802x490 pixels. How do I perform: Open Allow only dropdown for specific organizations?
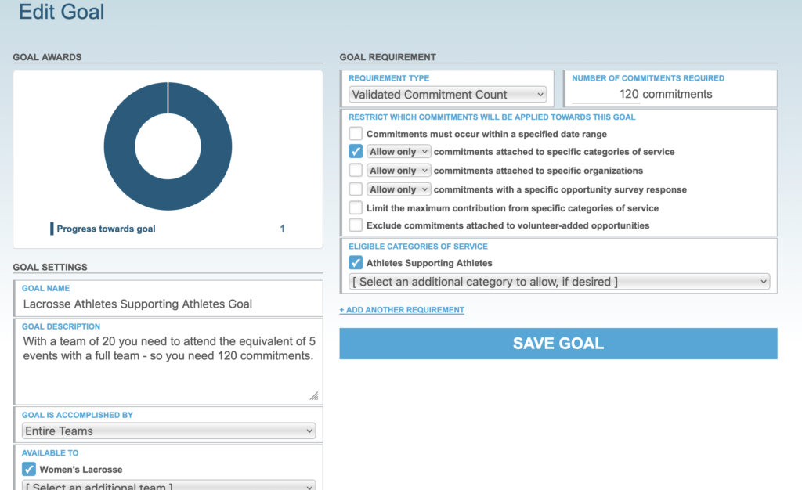pos(399,171)
